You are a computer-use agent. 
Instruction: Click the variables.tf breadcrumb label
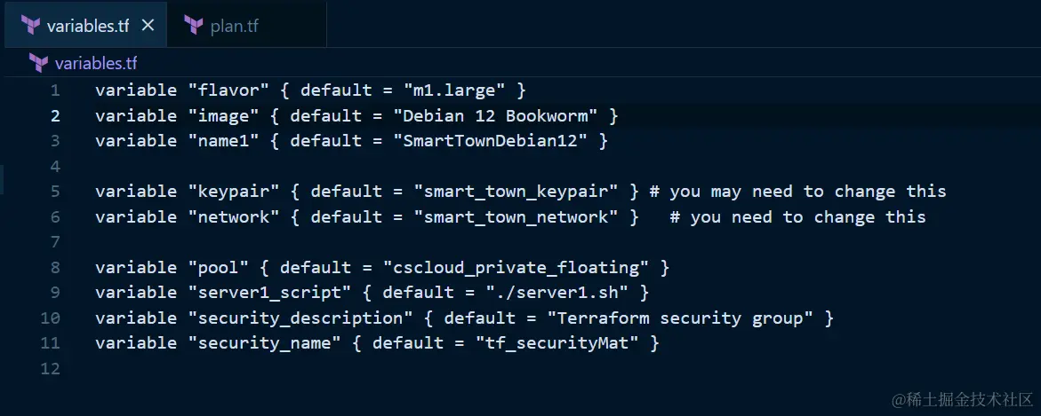coord(96,63)
